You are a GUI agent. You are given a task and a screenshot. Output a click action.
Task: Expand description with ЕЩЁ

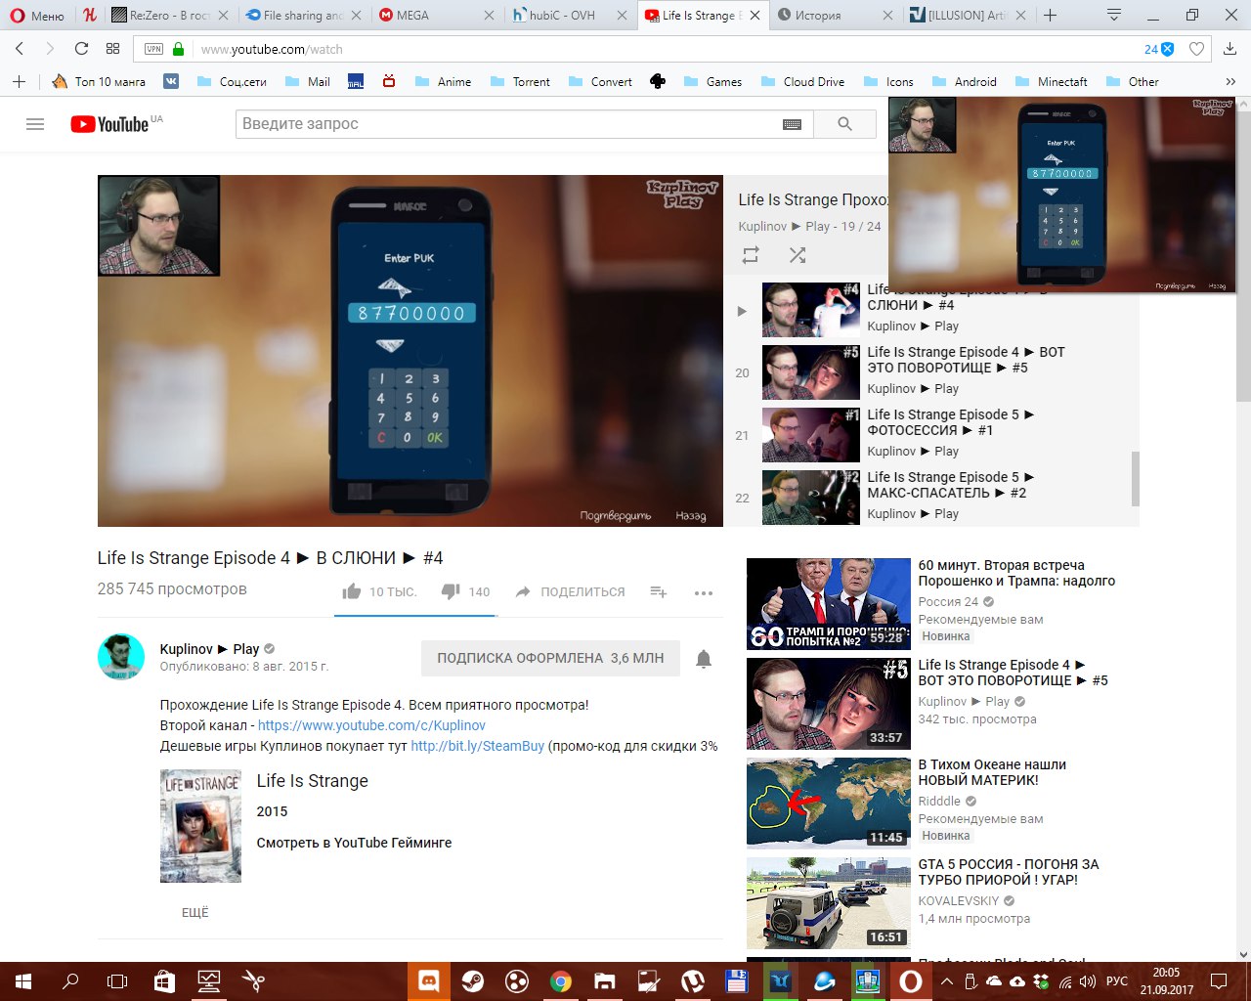point(195,912)
